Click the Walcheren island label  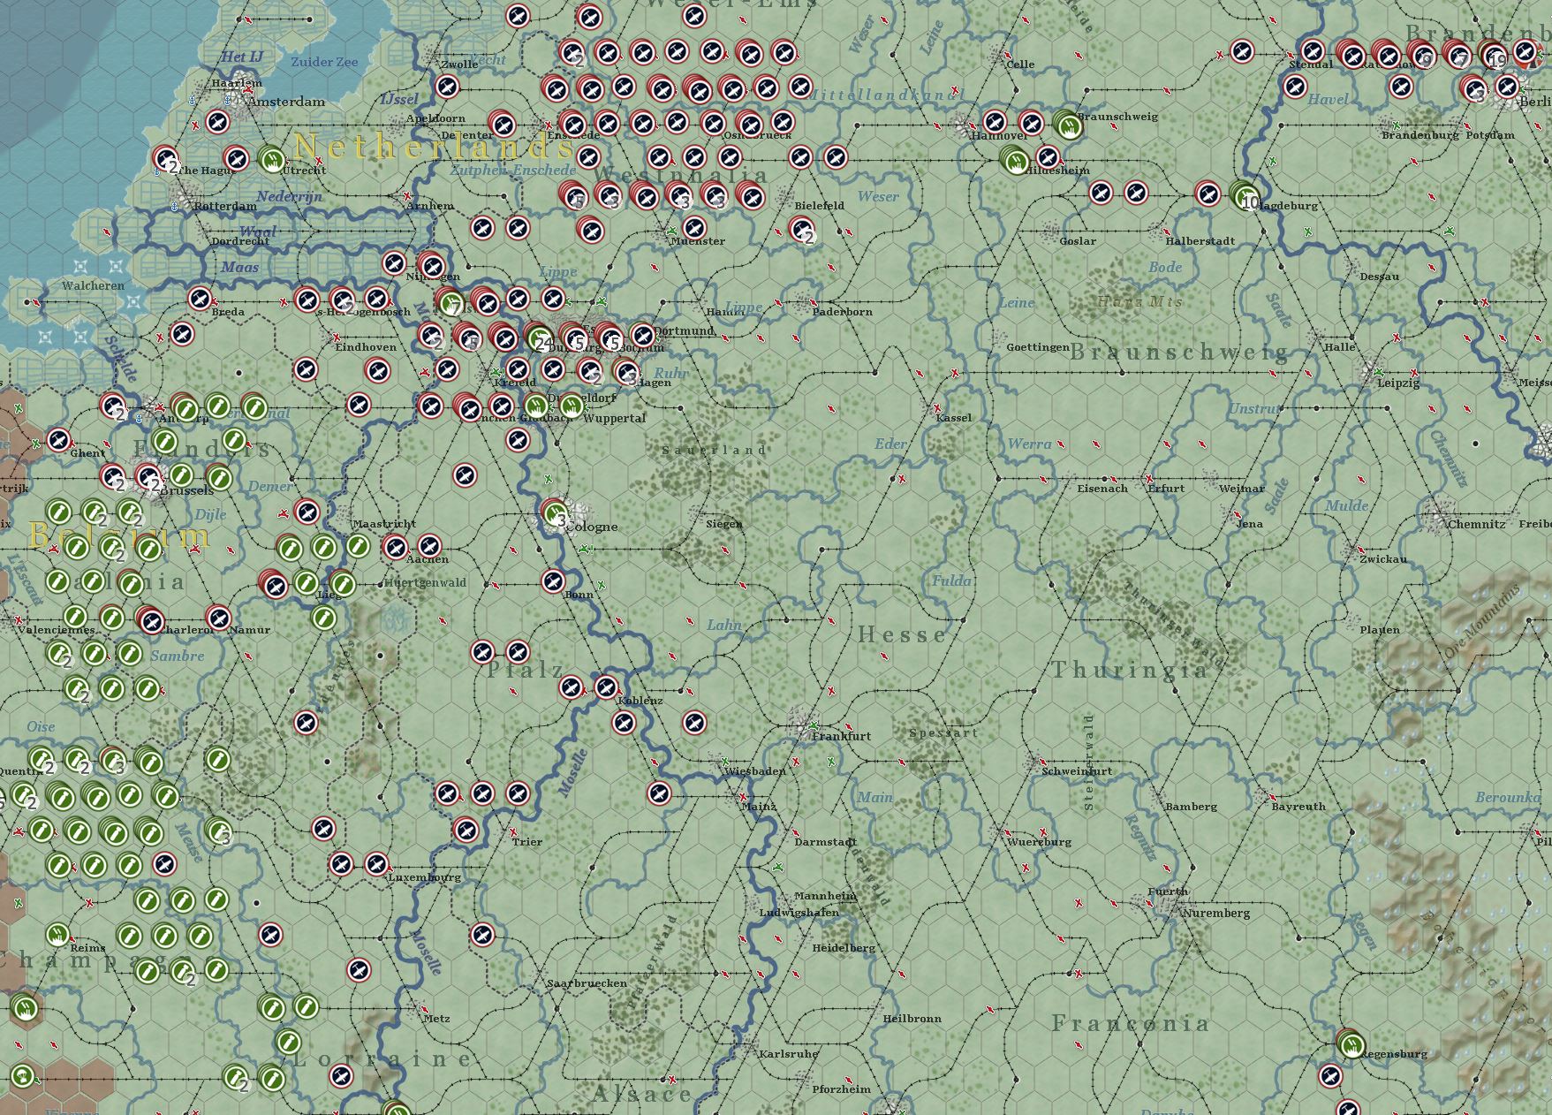coord(93,285)
